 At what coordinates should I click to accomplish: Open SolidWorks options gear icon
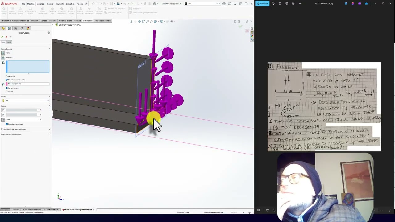154,4
